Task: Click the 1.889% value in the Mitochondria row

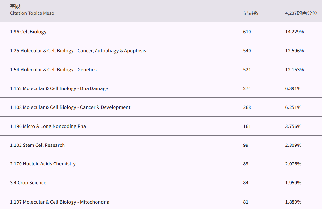Action: [293, 202]
